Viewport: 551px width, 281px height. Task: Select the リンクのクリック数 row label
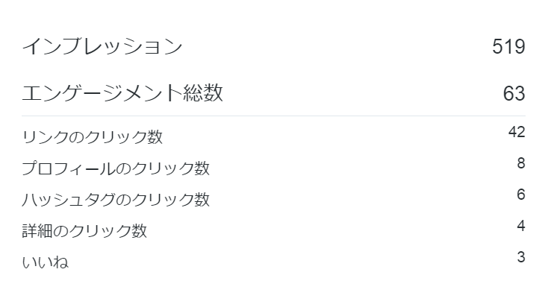[x=93, y=137]
